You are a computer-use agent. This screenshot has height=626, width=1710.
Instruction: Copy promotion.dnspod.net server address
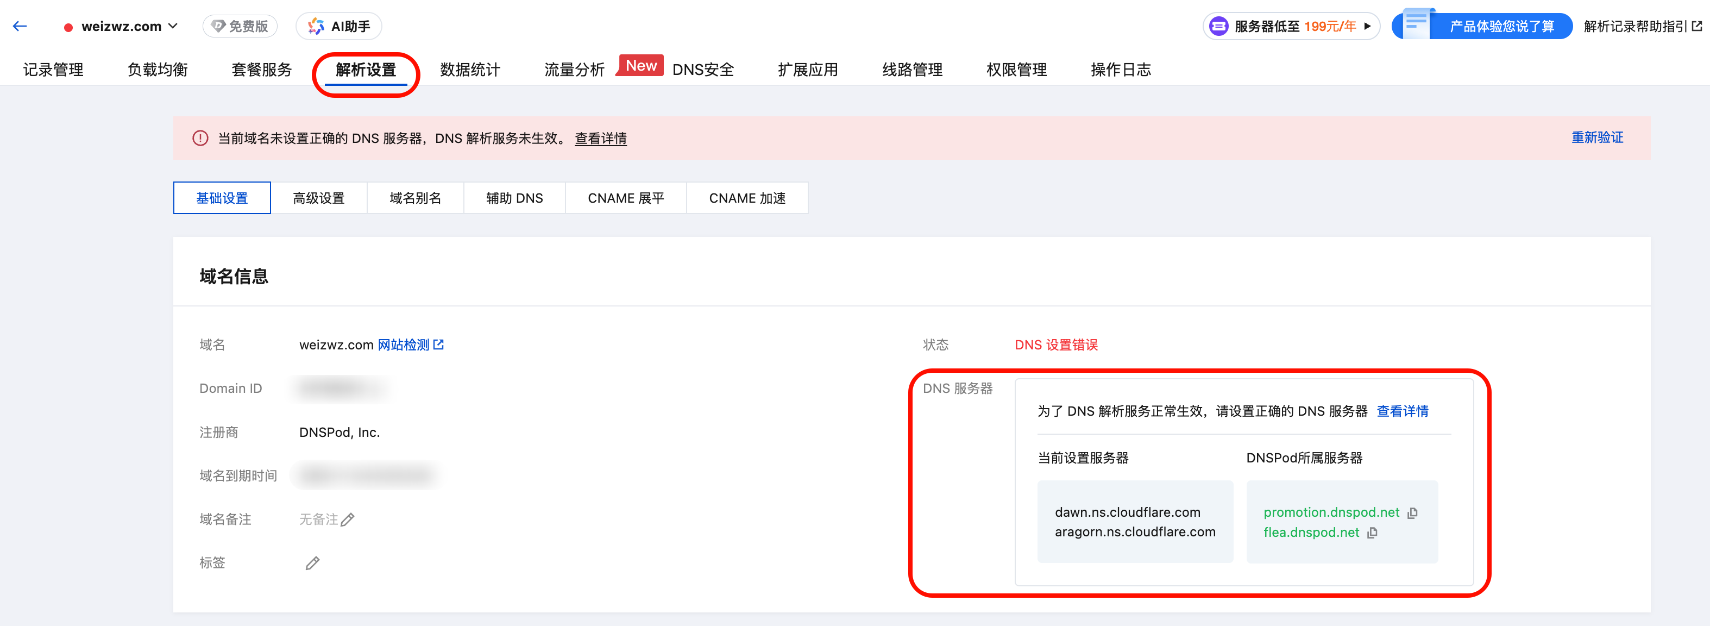pyautogui.click(x=1413, y=513)
